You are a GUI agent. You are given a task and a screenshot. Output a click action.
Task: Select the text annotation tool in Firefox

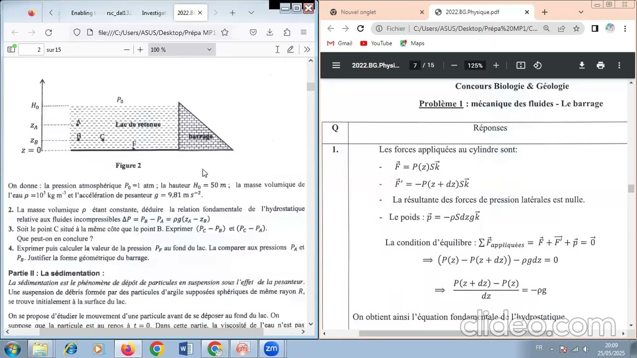point(277,50)
